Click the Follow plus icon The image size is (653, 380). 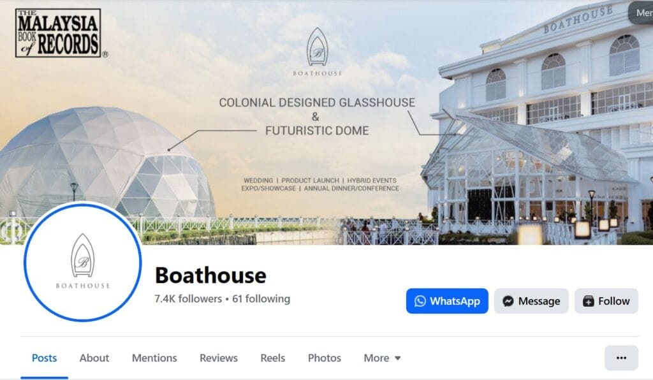coord(588,301)
